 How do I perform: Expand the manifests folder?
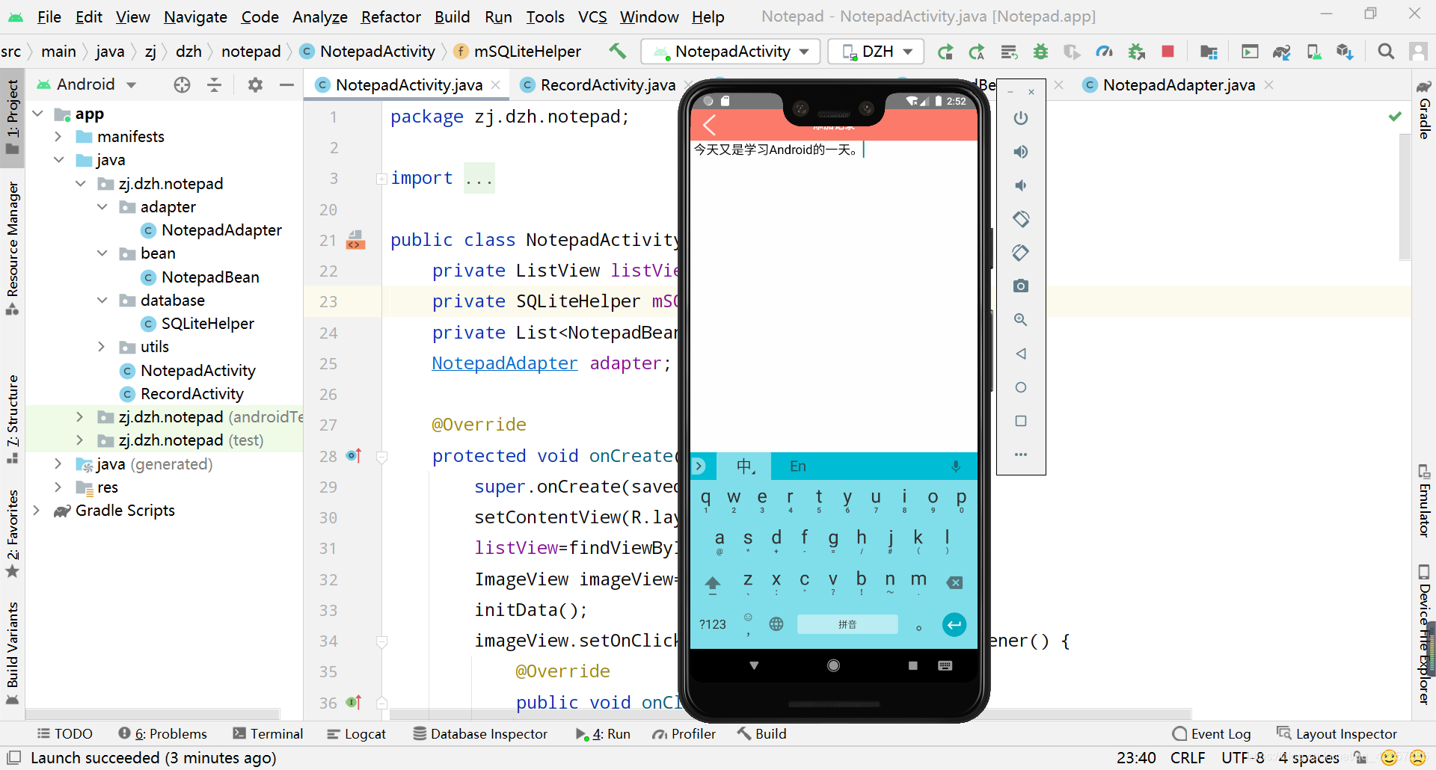[x=58, y=136]
